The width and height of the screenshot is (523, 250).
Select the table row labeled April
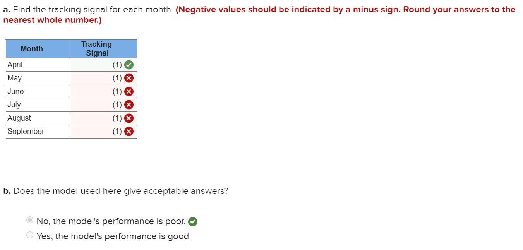38,65
